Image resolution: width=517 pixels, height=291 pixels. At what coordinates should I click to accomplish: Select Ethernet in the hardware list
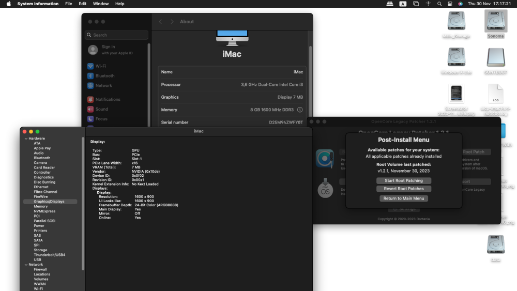tap(41, 187)
